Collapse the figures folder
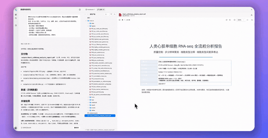268x138 pixels. (88, 26)
